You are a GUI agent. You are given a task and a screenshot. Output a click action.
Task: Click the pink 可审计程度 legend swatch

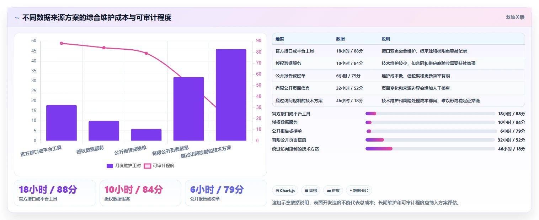point(148,166)
